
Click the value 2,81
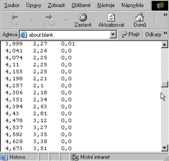click(40, 113)
